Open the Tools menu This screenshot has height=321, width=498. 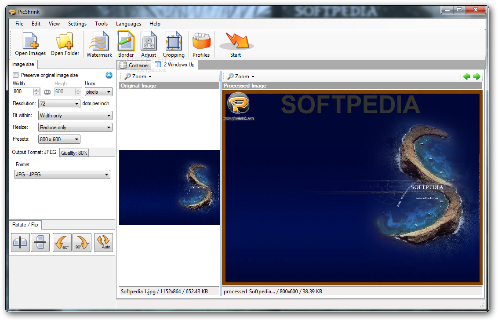(x=102, y=24)
